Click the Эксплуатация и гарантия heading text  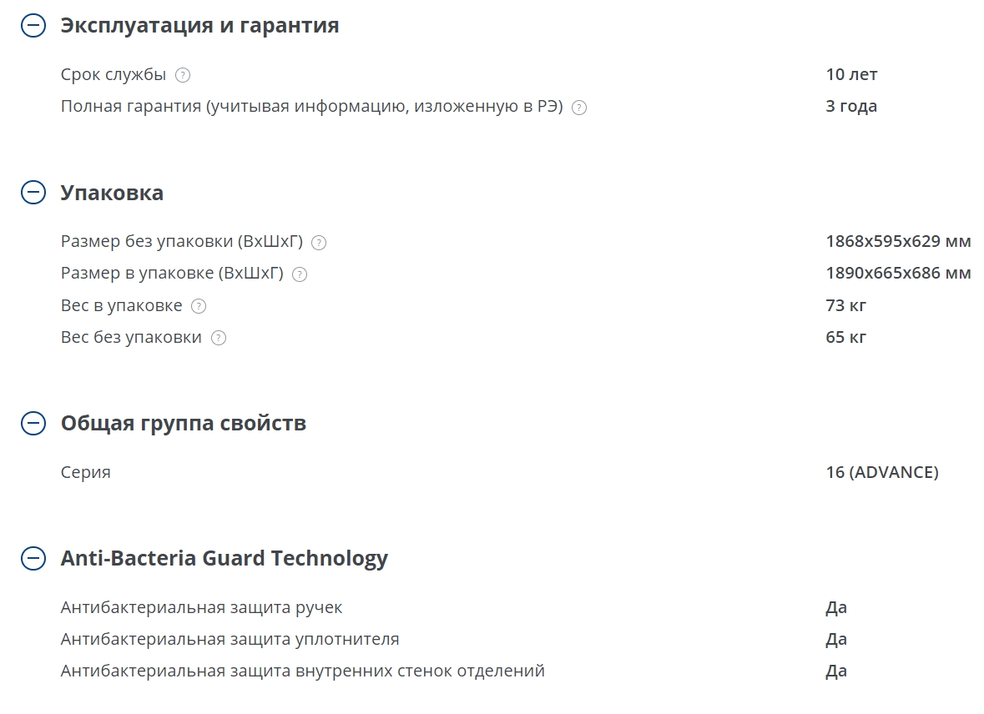(x=199, y=26)
